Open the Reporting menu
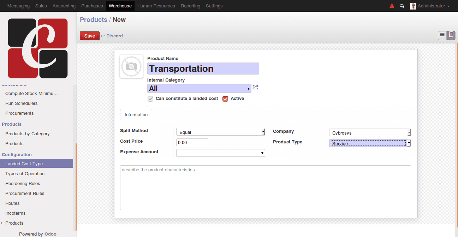Image resolution: width=458 pixels, height=237 pixels. coord(190,6)
